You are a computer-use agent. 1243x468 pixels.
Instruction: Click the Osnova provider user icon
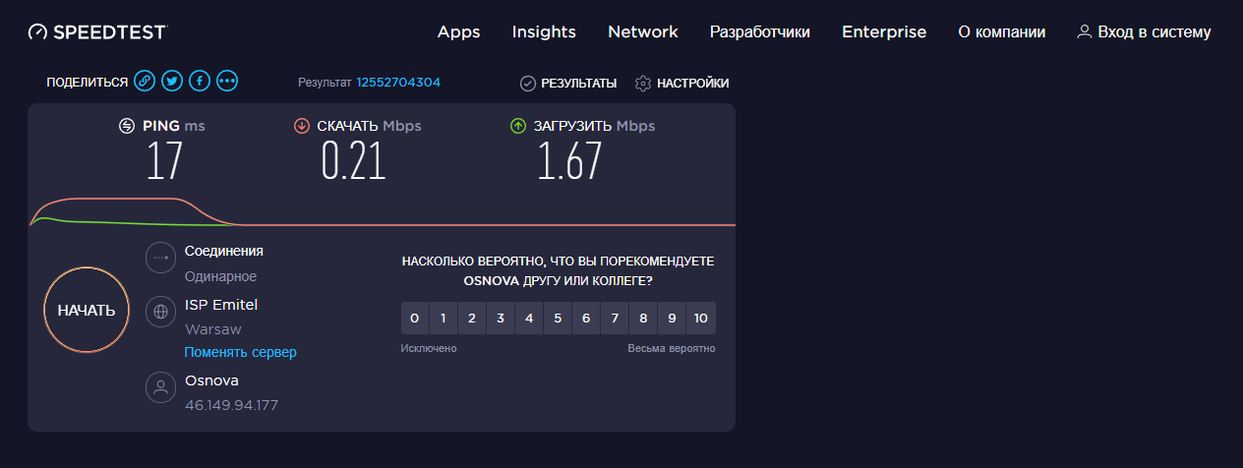pos(160,387)
